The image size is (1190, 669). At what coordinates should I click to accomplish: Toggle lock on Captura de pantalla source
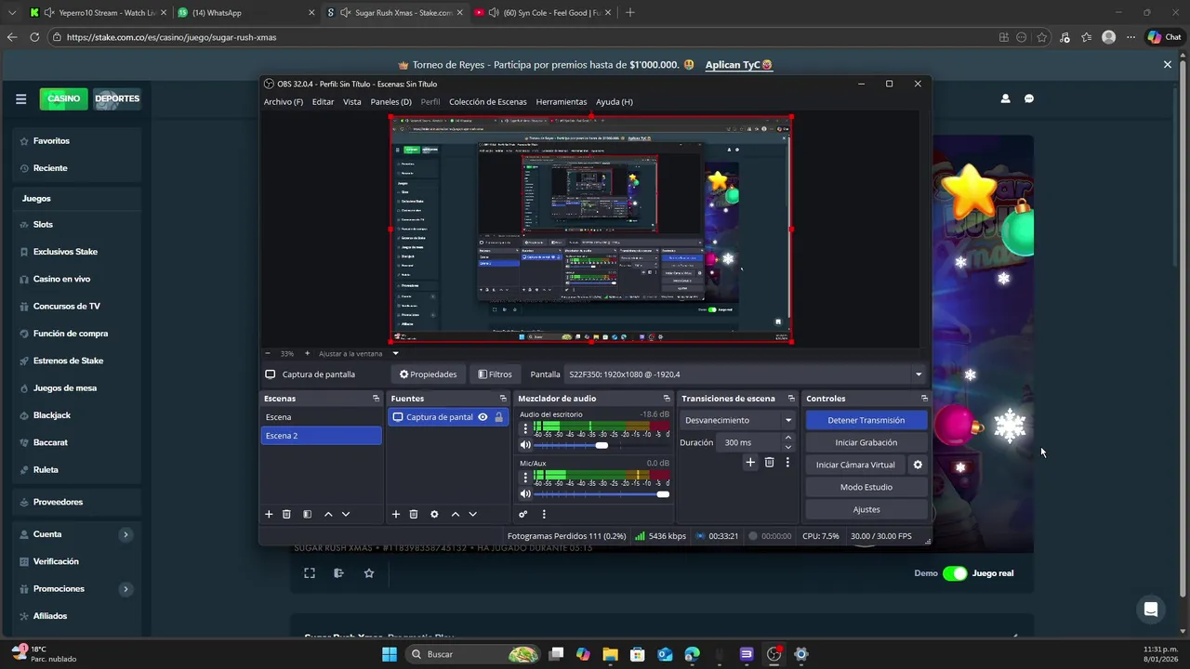coord(499,417)
